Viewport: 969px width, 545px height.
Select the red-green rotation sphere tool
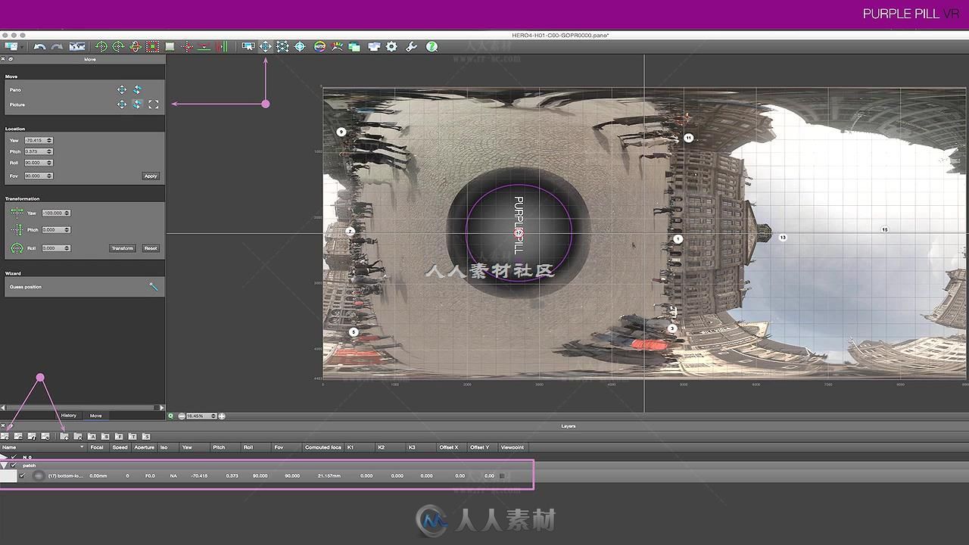(136, 47)
